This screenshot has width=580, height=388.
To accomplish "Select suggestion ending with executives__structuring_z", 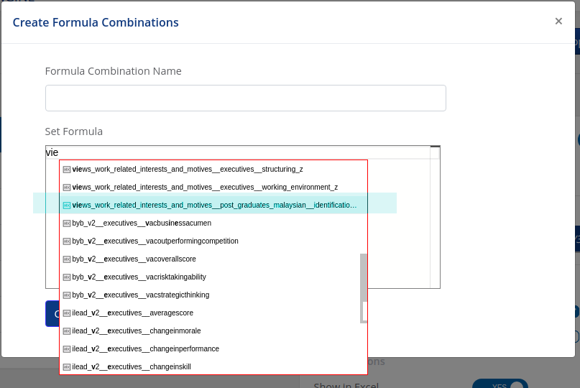I will [x=213, y=169].
